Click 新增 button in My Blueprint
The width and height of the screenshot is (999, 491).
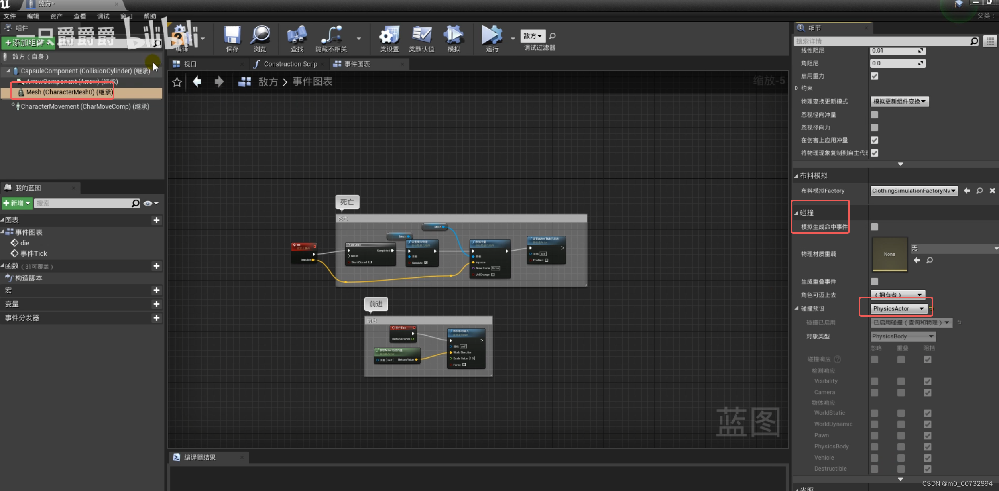pos(17,203)
